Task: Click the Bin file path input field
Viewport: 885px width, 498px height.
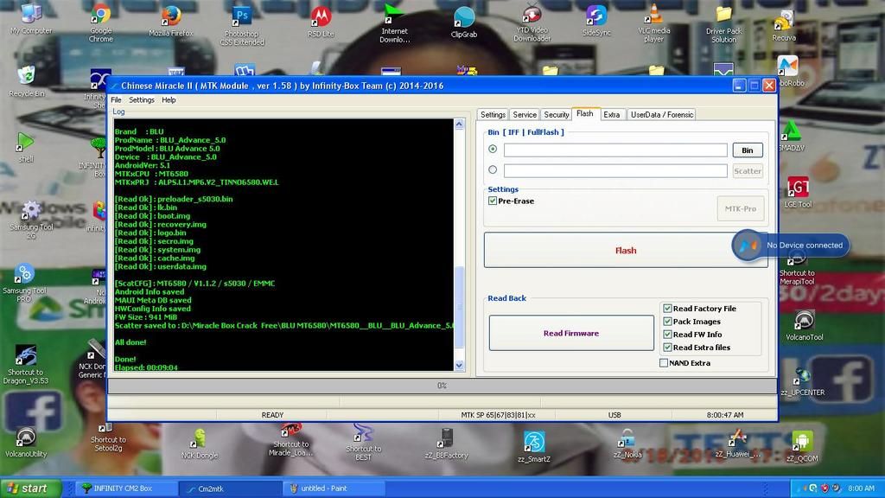Action: pos(615,150)
